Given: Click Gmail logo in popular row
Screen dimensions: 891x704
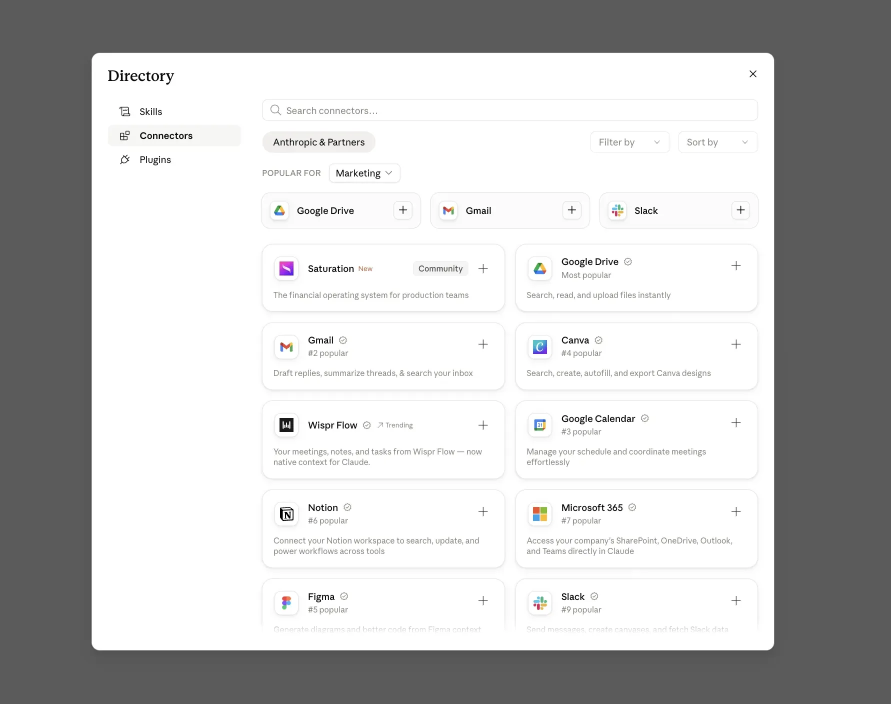Looking at the screenshot, I should pyautogui.click(x=448, y=210).
